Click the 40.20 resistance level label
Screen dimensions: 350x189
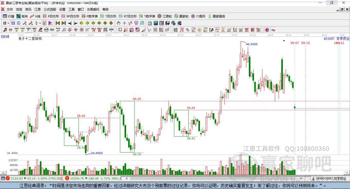click(x=137, y=99)
